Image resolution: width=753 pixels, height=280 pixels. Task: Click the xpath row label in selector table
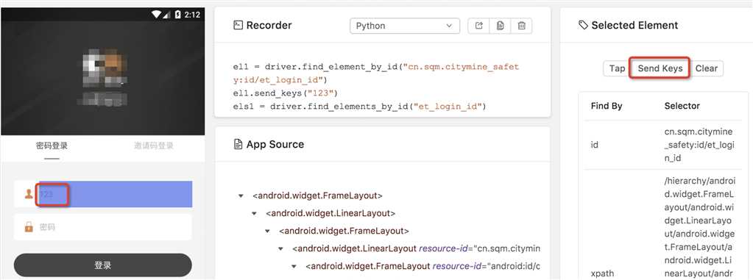[x=602, y=274]
